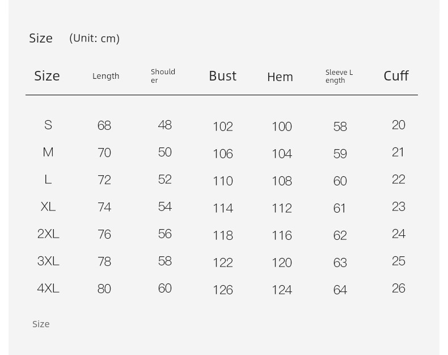448x355 pixels.
Task: Click sleeve length value 61 for XL
Action: (x=340, y=208)
